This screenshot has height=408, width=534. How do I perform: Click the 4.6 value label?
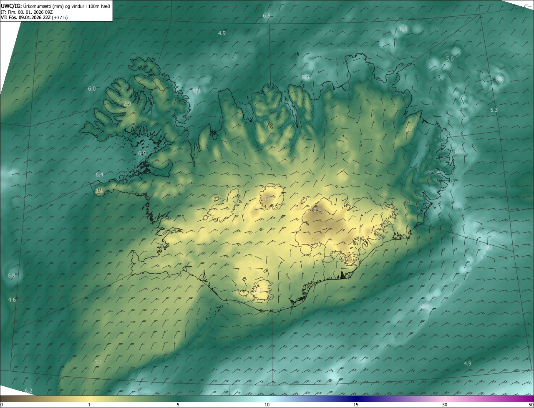[12, 300]
